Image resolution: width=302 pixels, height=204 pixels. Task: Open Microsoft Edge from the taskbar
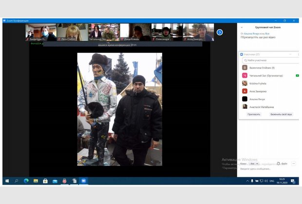(x=26, y=181)
